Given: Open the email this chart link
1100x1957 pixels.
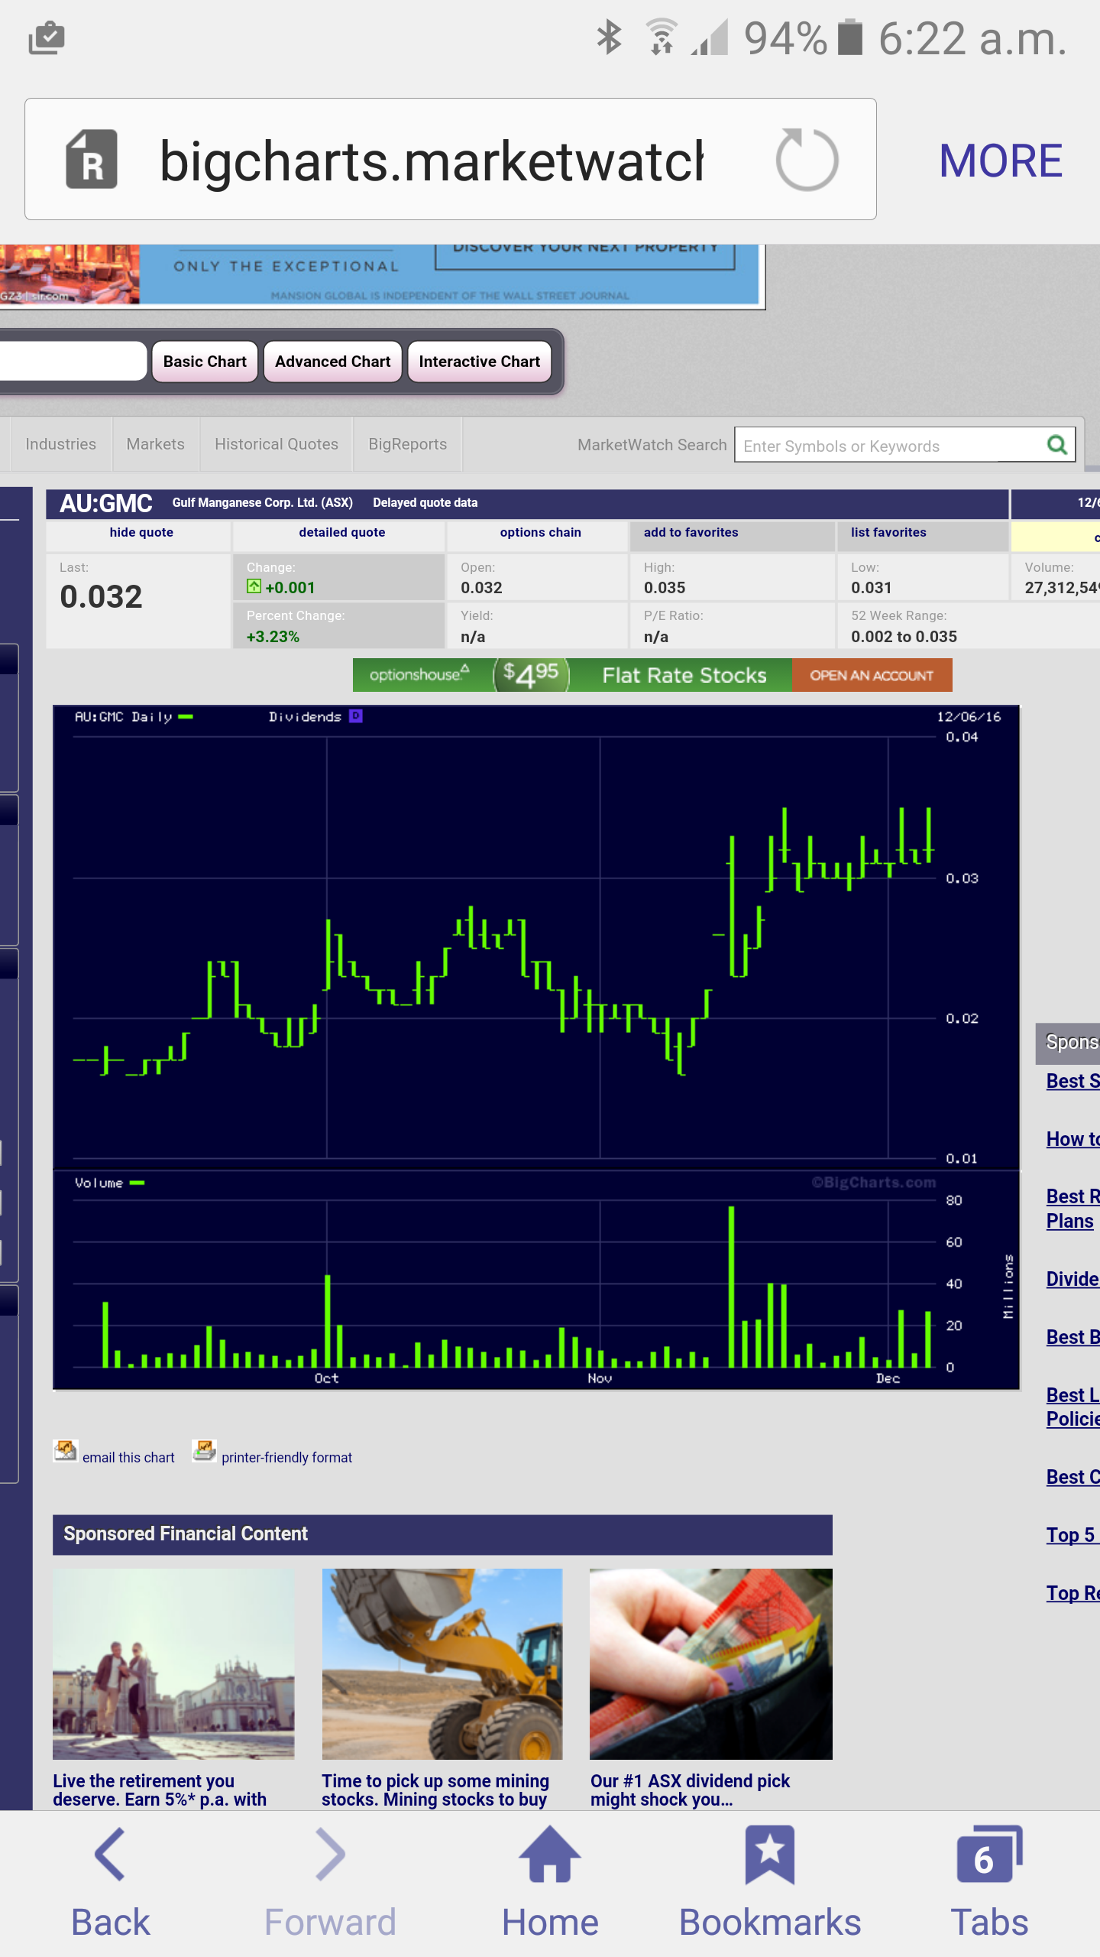Looking at the screenshot, I should coord(128,1458).
